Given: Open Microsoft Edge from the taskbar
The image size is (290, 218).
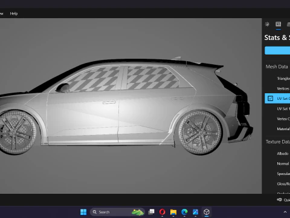Looking at the screenshot, I should pos(184,212).
